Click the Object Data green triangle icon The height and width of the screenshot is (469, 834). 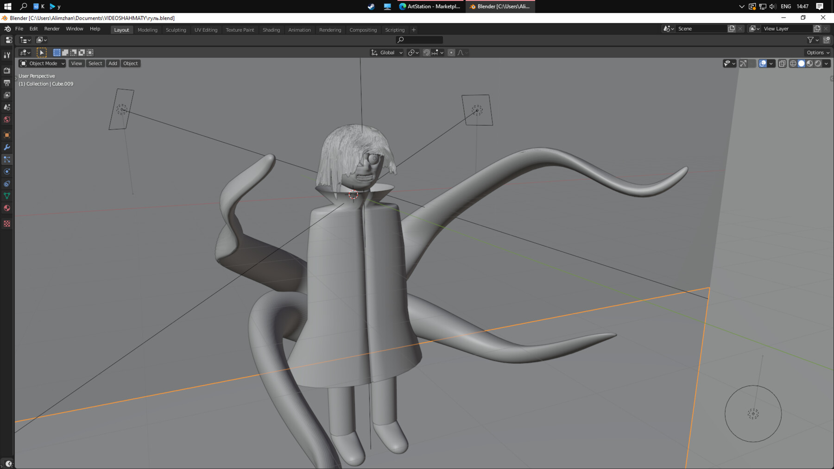pyautogui.click(x=7, y=196)
